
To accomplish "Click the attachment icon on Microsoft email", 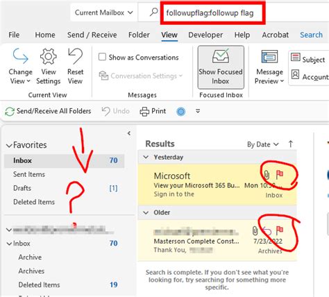I will [267, 175].
